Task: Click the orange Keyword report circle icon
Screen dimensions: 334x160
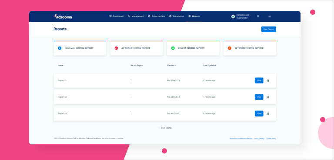Action: click(x=230, y=48)
